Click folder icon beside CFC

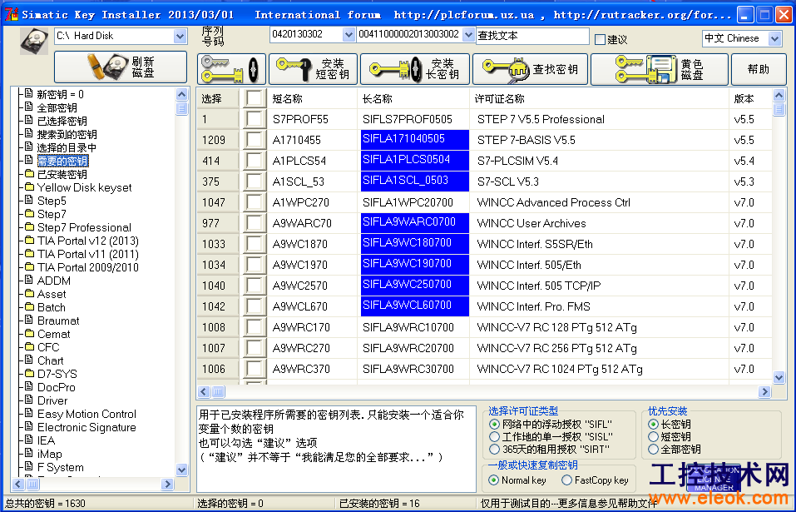(x=29, y=346)
